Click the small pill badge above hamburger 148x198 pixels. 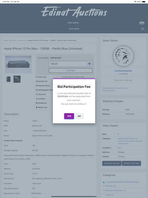coord(142,23)
